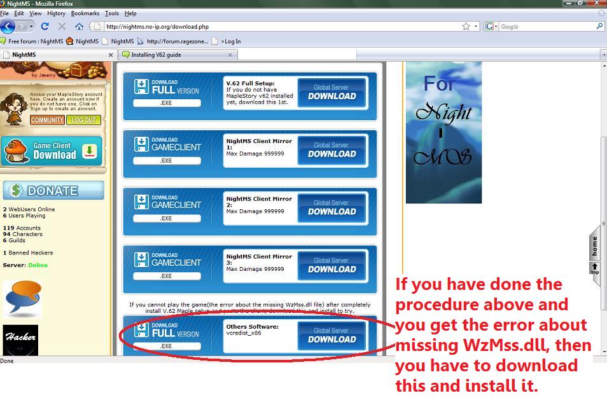The height and width of the screenshot is (419, 607).
Task: Download NightMS Client Mirror 3
Action: click(331, 265)
